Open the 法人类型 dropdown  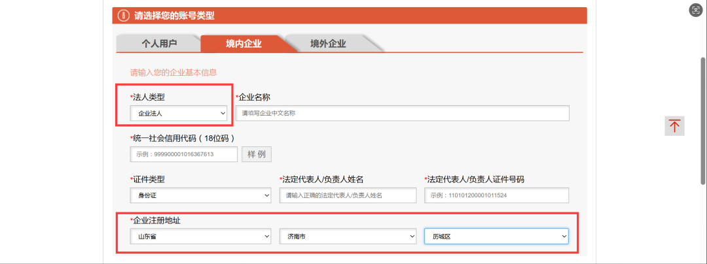tap(179, 113)
